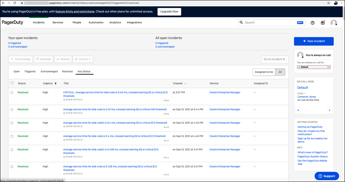Image resolution: width=345 pixels, height=182 pixels.
Task: Open the Automation nav menu
Action: pyautogui.click(x=96, y=22)
